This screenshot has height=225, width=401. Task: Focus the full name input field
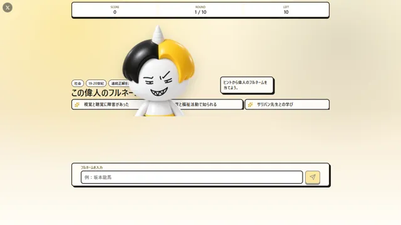pyautogui.click(x=192, y=177)
